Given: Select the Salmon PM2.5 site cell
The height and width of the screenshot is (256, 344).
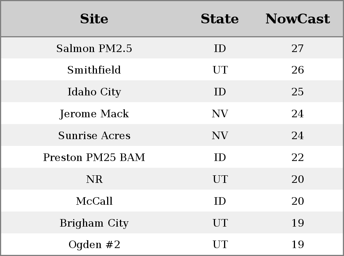Looking at the screenshot, I should click(x=94, y=48).
